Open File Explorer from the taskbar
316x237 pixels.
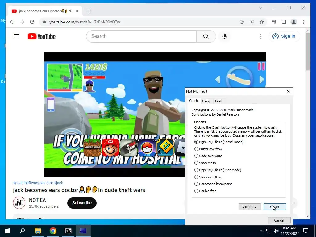click(38, 231)
